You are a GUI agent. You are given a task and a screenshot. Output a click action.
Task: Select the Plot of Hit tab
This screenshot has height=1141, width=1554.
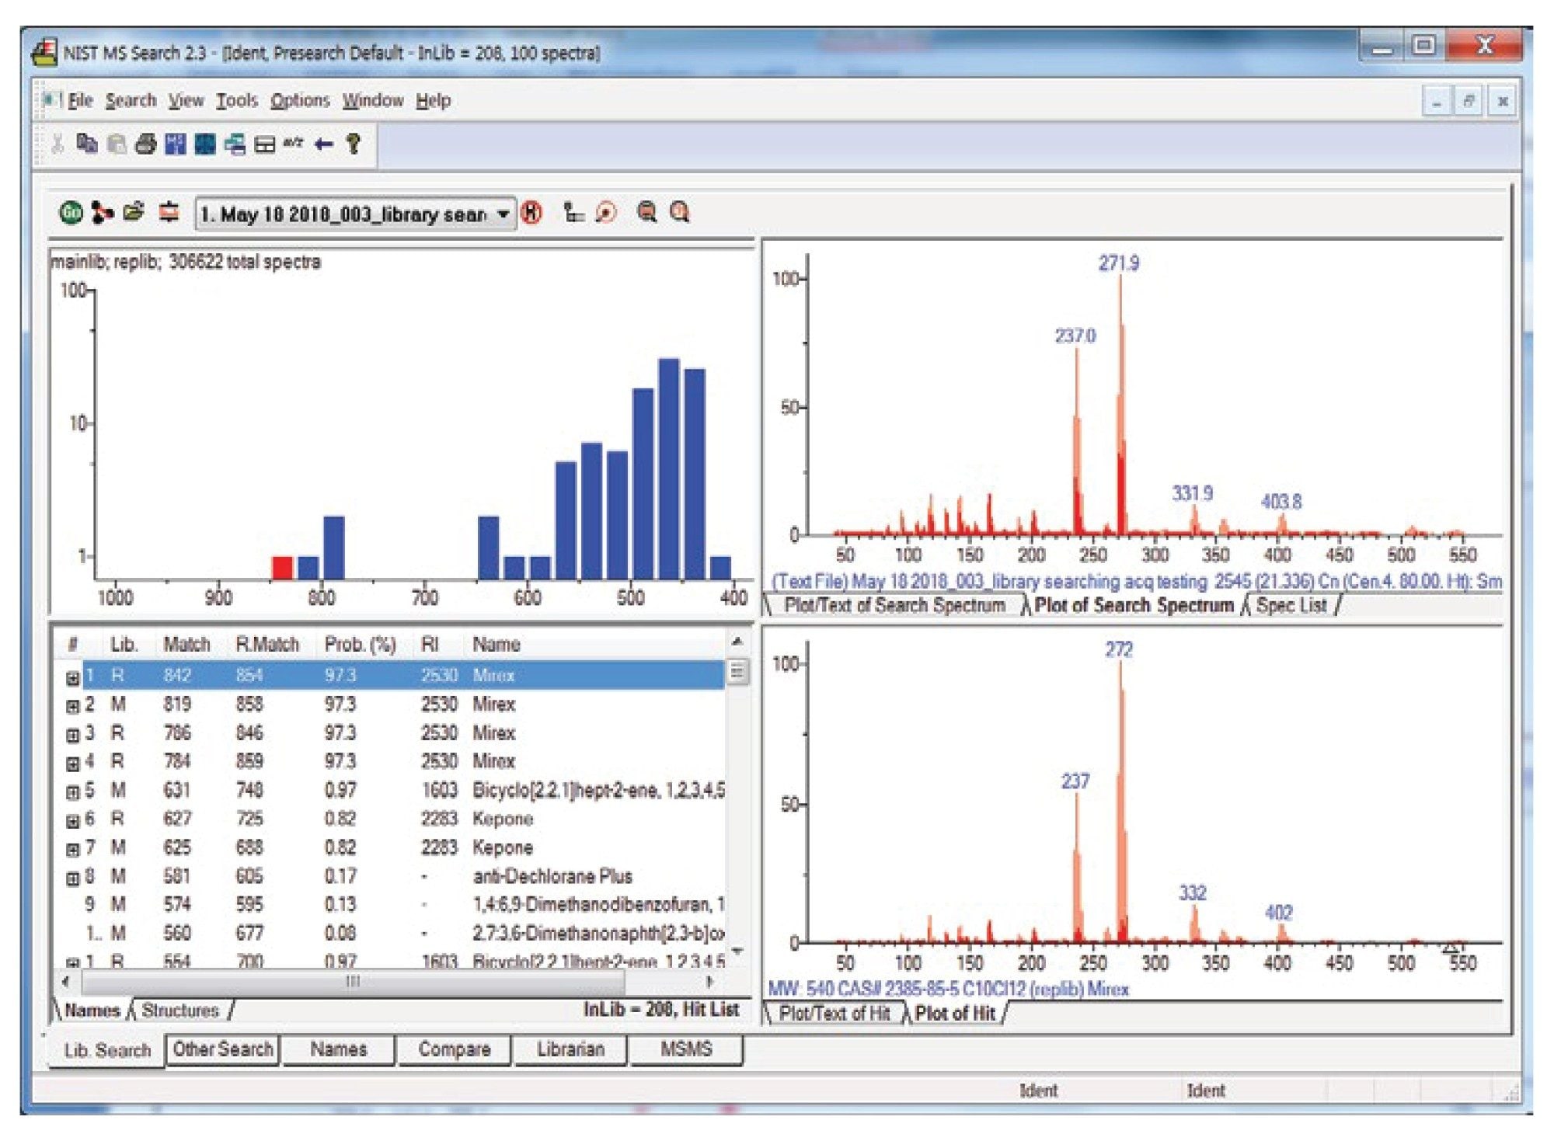point(955,1014)
